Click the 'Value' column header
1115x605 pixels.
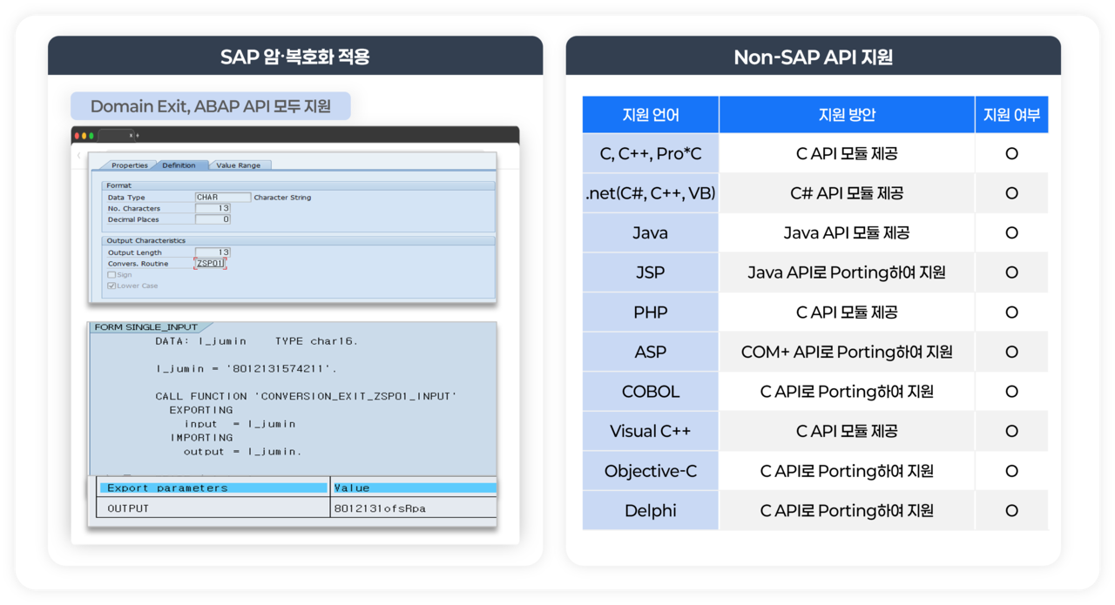tap(414, 488)
